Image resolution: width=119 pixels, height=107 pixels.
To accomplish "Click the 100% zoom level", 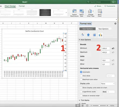I will (112, 106).
